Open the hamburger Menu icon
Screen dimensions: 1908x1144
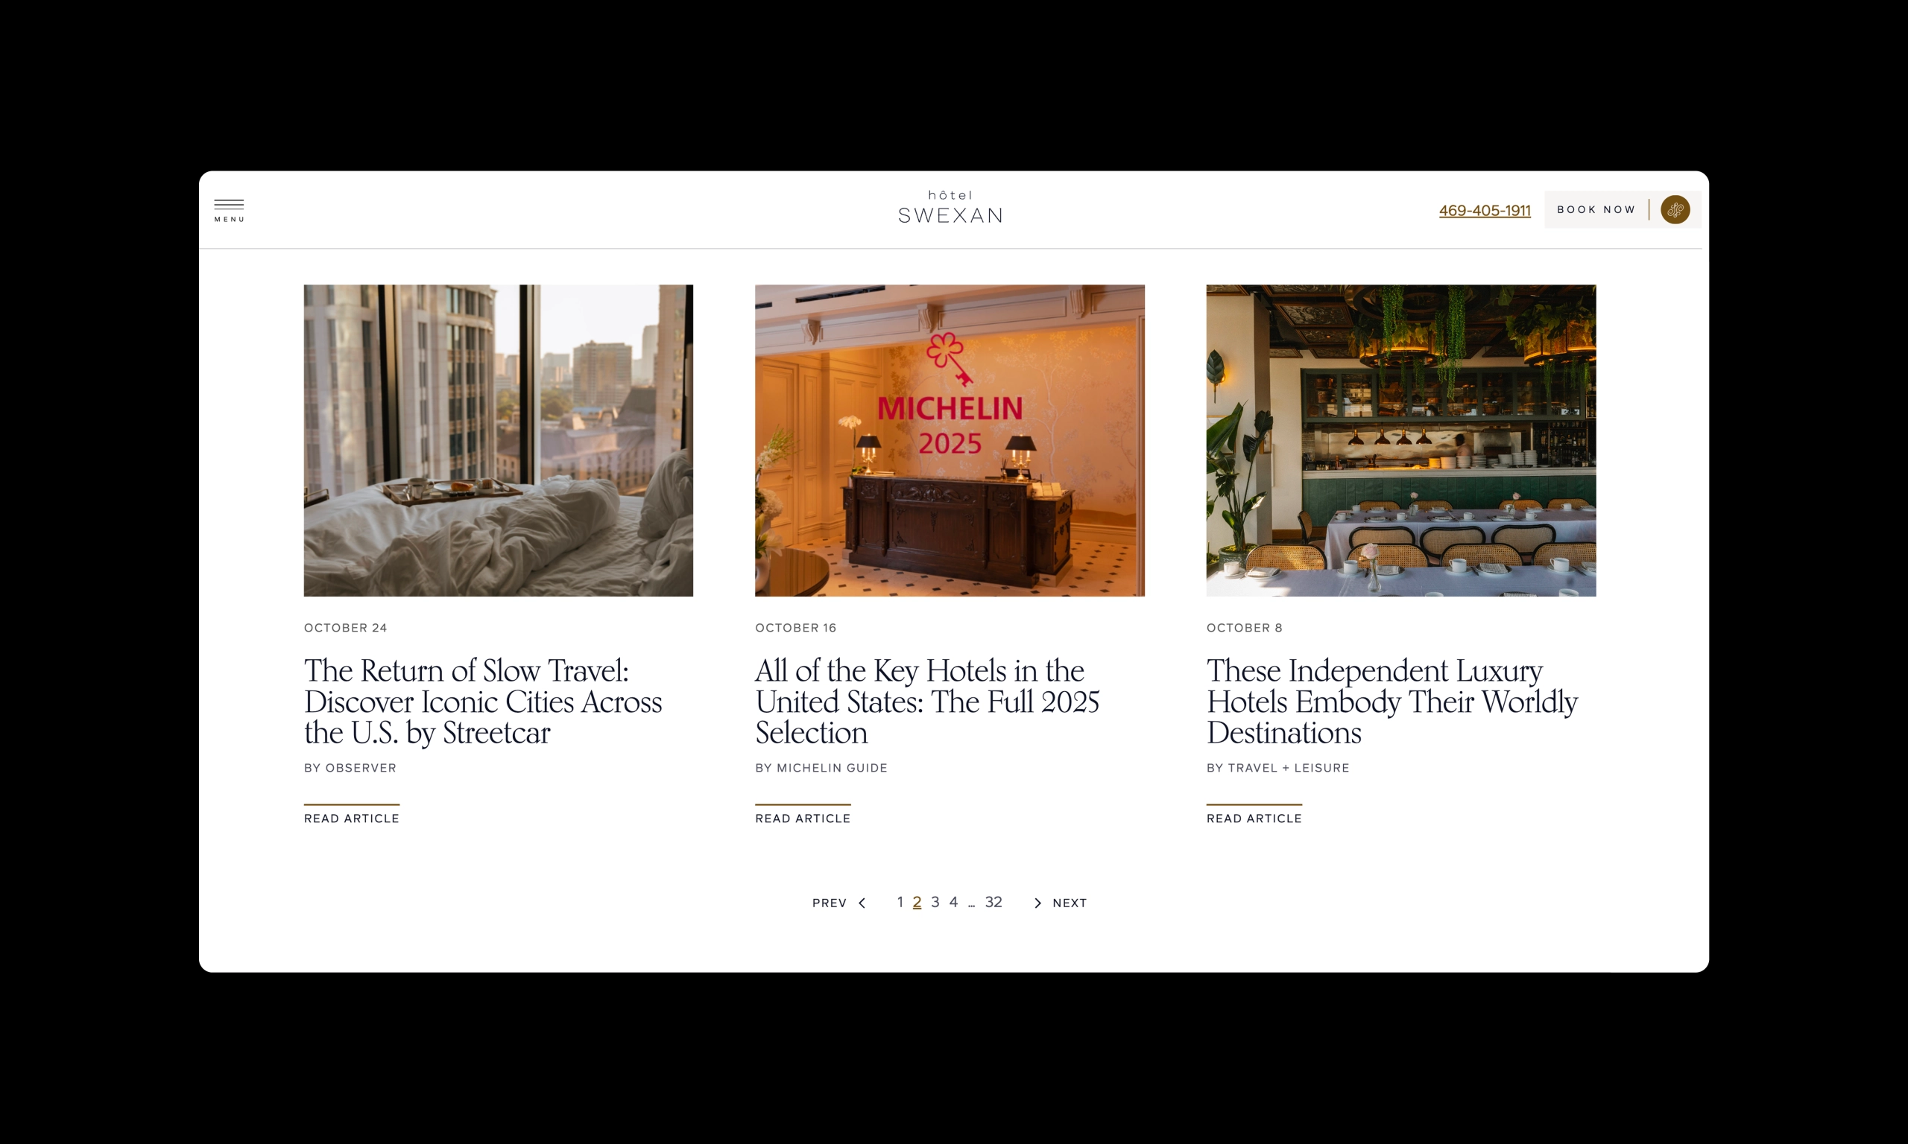pyautogui.click(x=229, y=210)
